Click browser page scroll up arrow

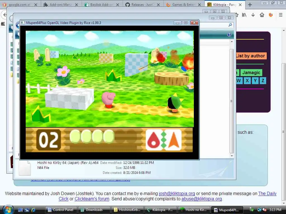283,30
